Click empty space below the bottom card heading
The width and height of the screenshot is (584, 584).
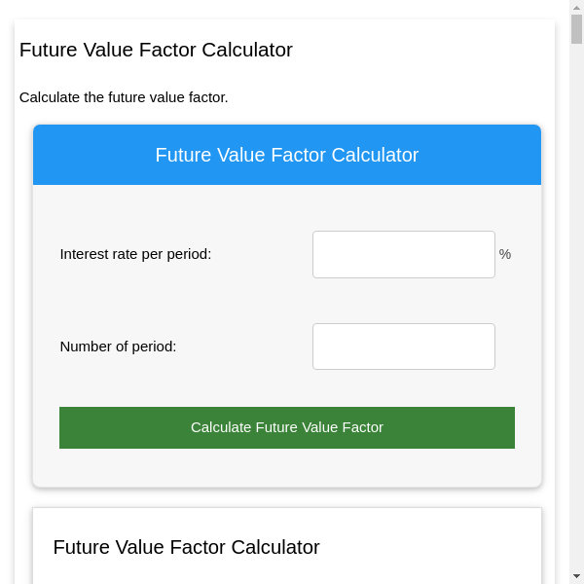[287, 572]
